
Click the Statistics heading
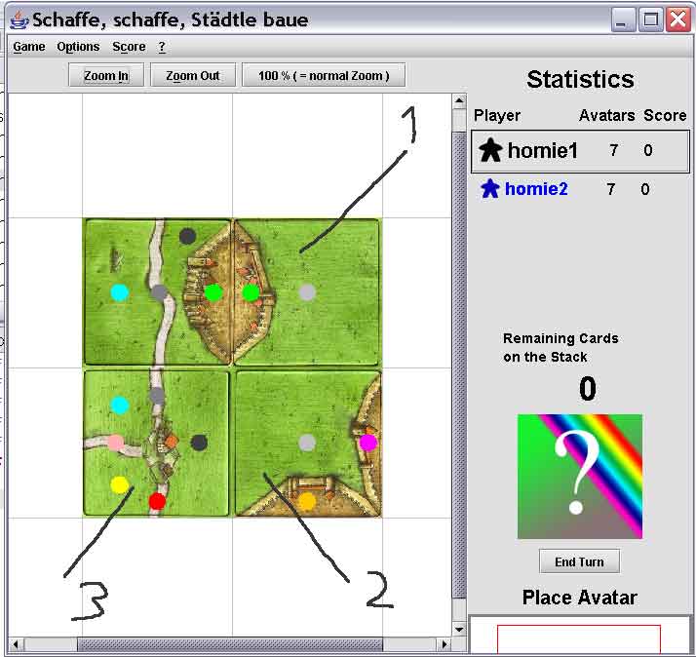tap(580, 79)
